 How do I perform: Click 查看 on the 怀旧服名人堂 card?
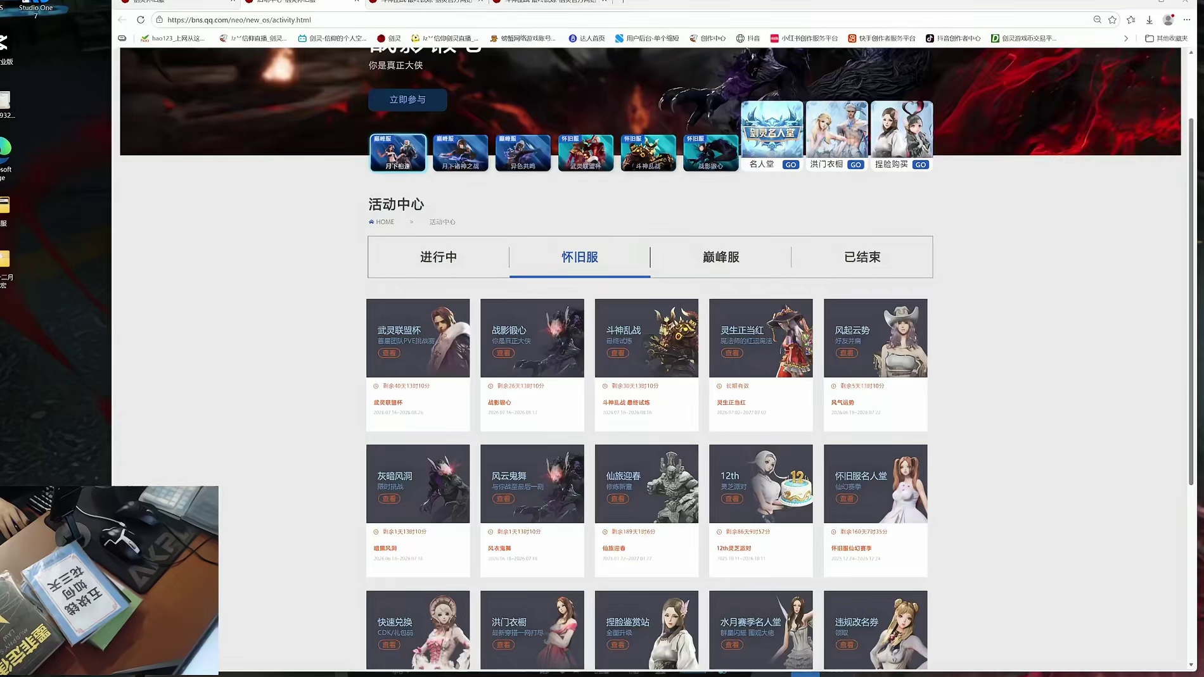point(847,498)
